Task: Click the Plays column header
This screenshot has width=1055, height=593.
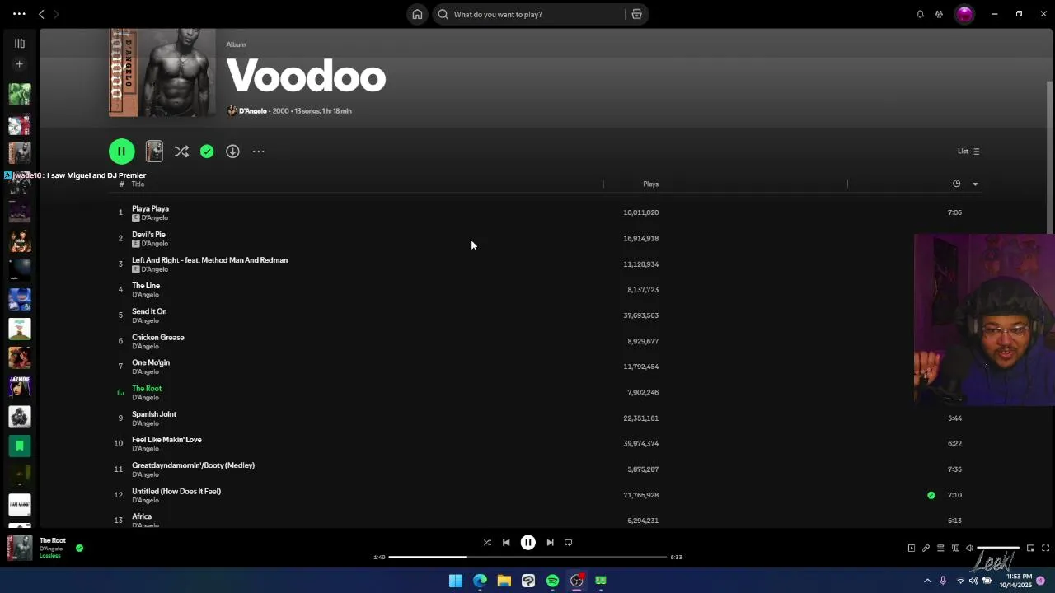Action: pyautogui.click(x=650, y=184)
